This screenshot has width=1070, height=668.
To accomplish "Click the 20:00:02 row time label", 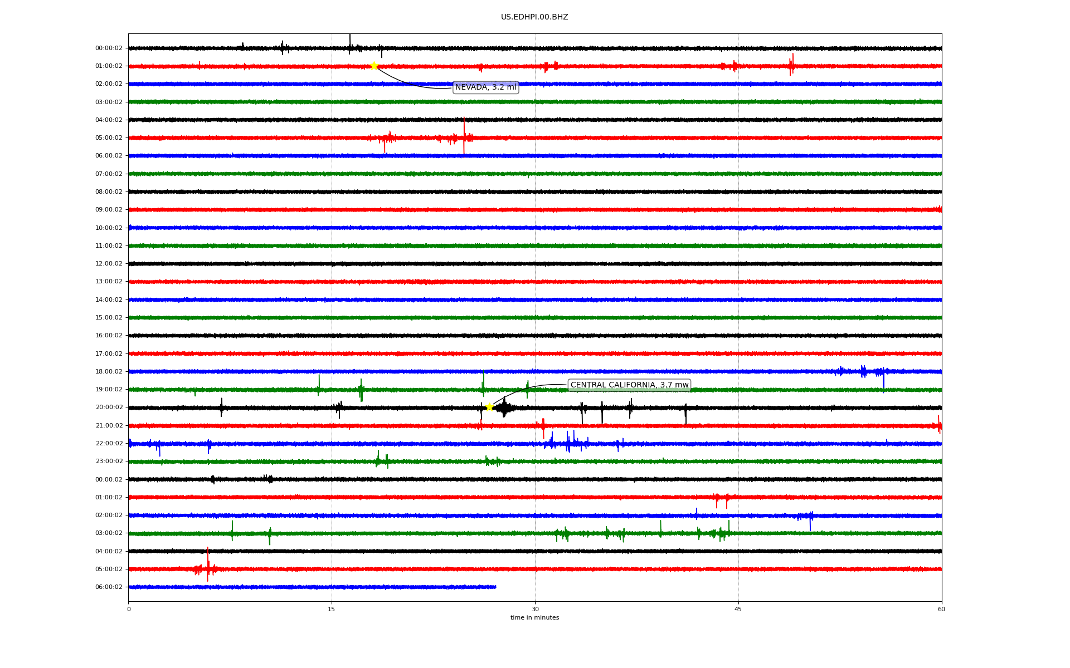I will click(109, 407).
